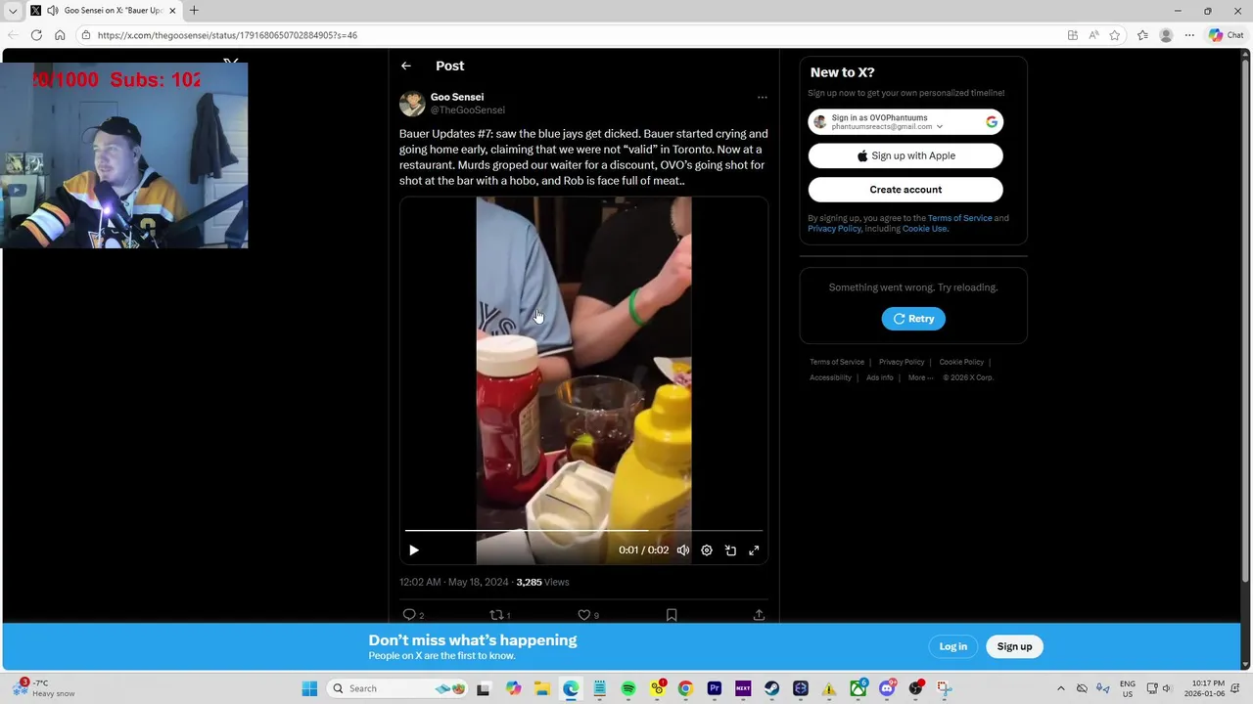Viewport: 1253px width, 704px height.
Task: Sign up with Apple
Action: (x=905, y=155)
